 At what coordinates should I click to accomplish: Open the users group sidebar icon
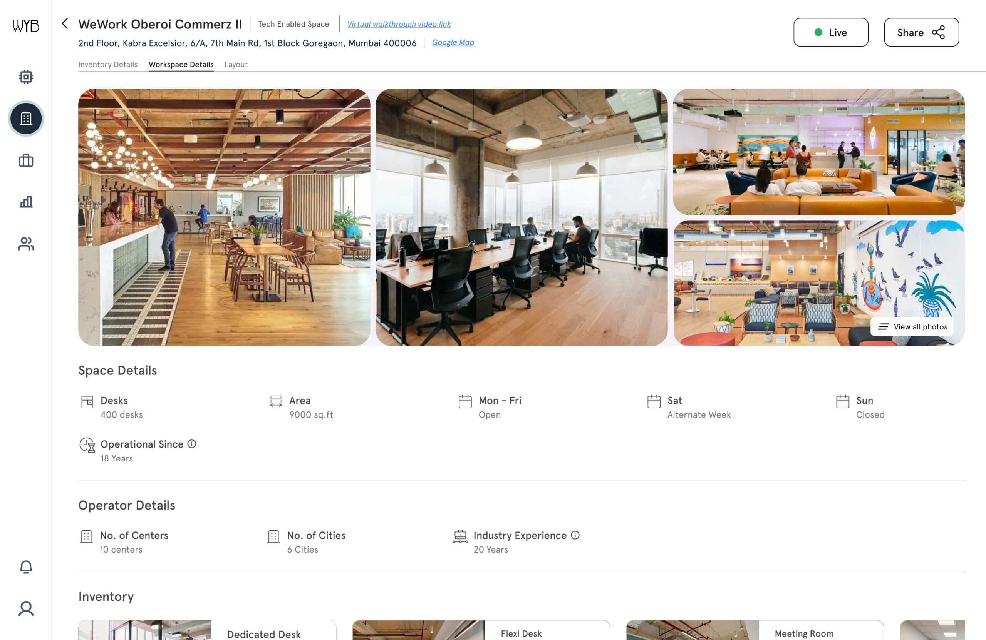pyautogui.click(x=26, y=244)
